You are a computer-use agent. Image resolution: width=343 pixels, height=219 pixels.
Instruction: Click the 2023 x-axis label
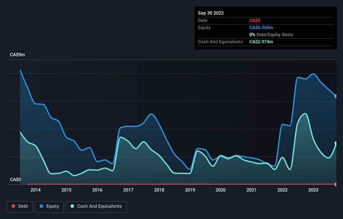tap(313, 190)
